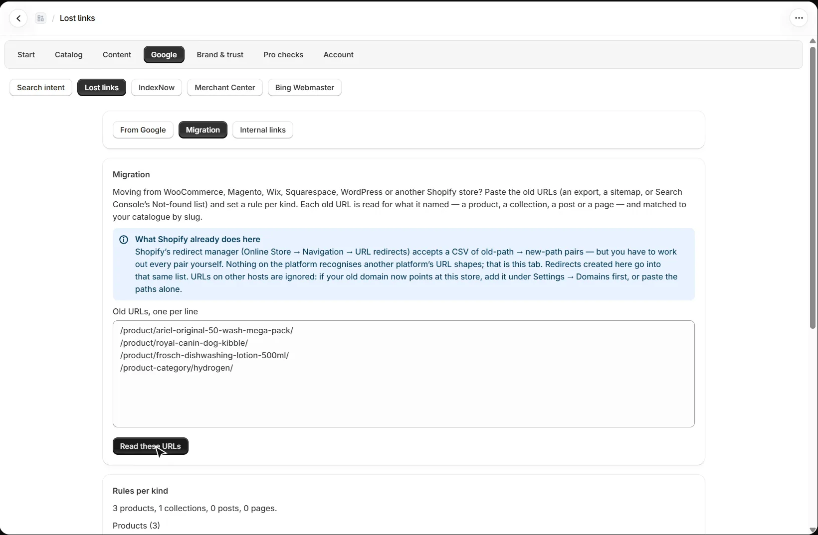Select the Migration section button
The image size is (818, 535).
click(x=203, y=130)
